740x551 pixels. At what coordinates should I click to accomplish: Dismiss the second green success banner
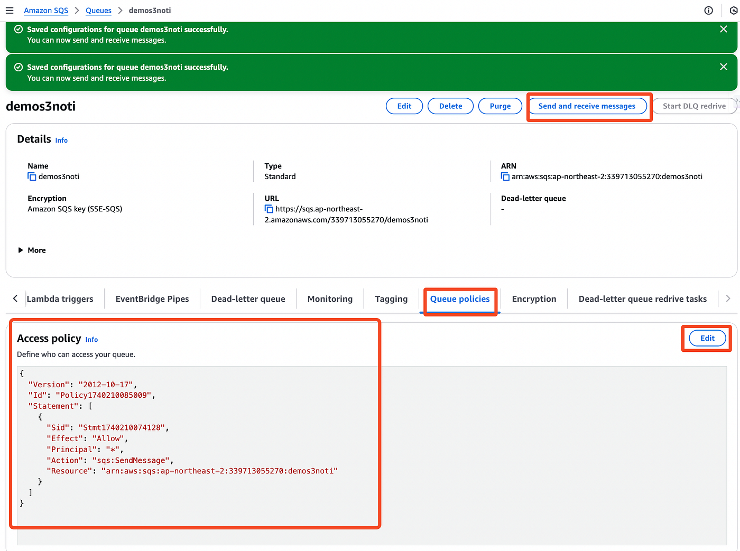click(x=724, y=67)
